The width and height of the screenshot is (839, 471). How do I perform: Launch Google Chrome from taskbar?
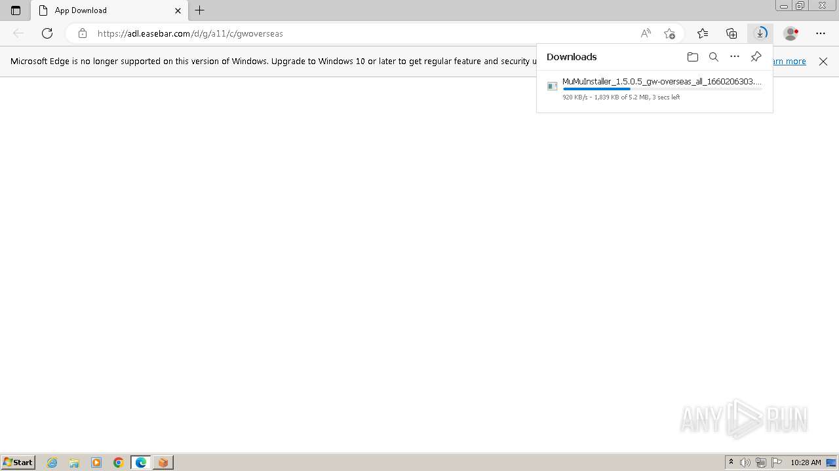[119, 462]
